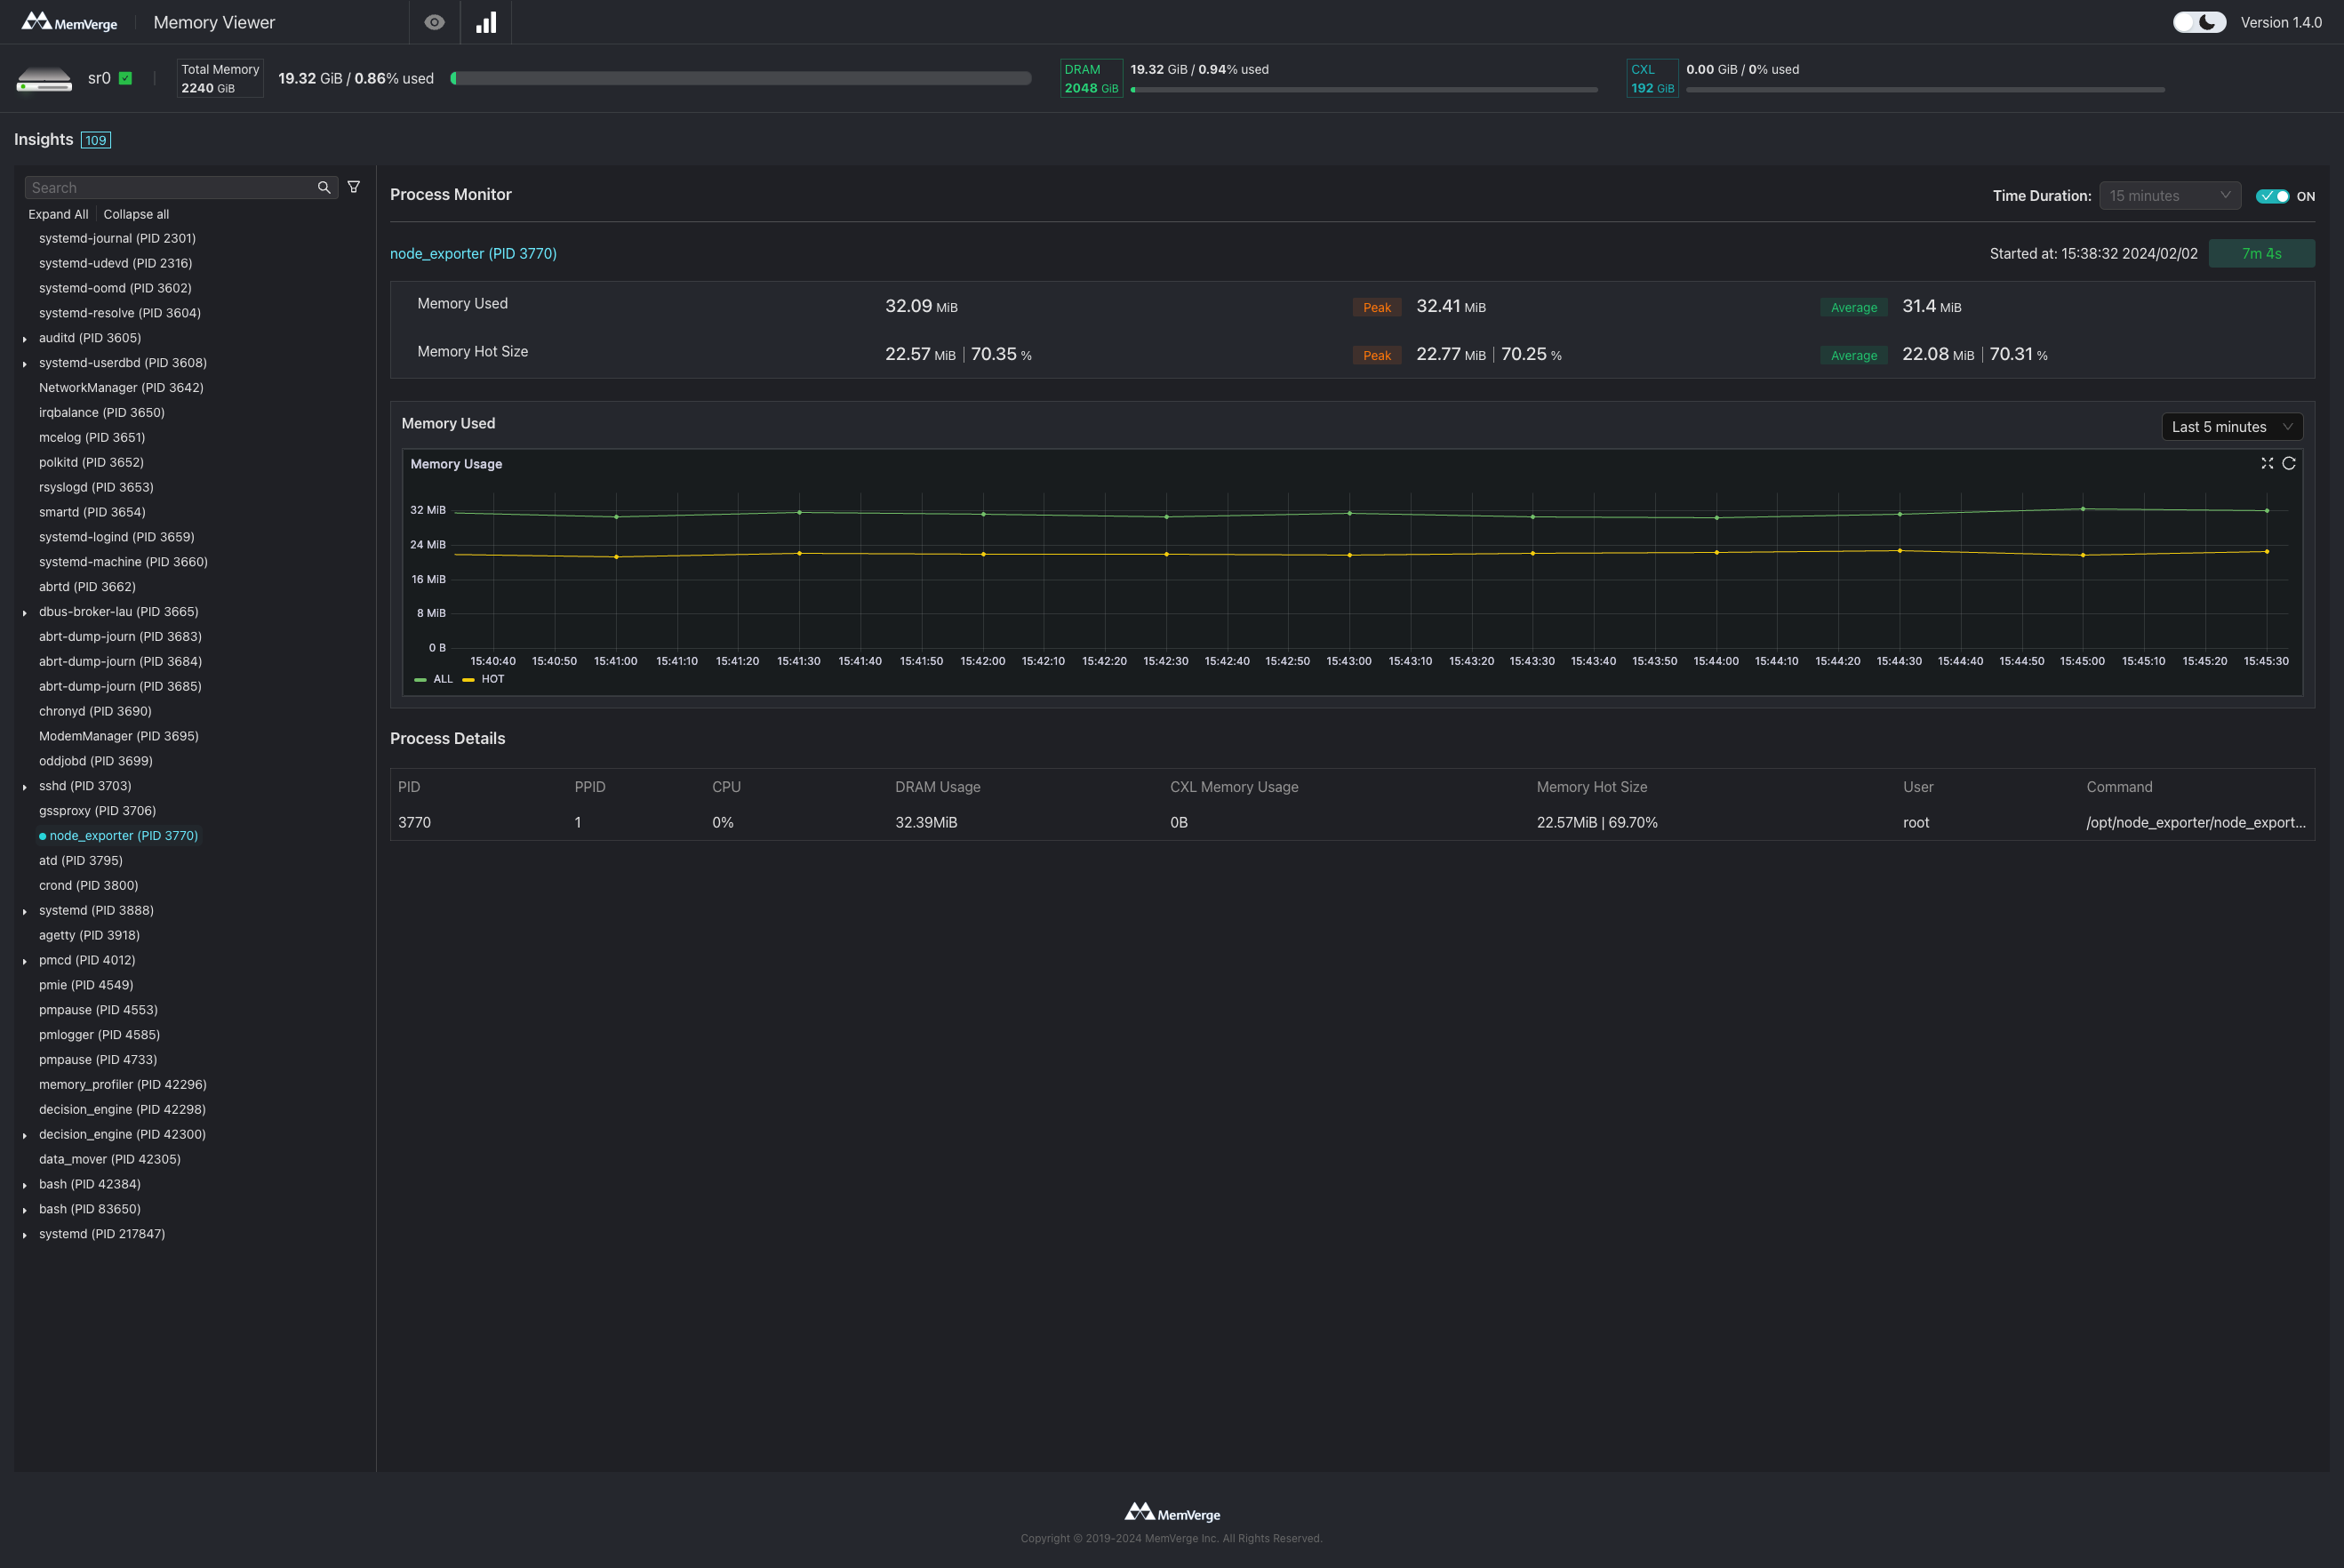Select systemd-journal (PID 2301)

pos(117,238)
